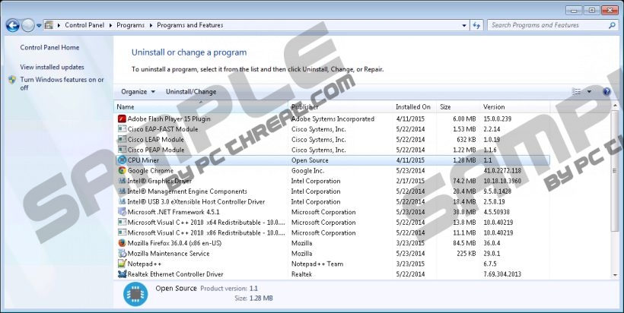Select the Adobe Flash Player 15 Plugin name

pyautogui.click(x=169, y=119)
